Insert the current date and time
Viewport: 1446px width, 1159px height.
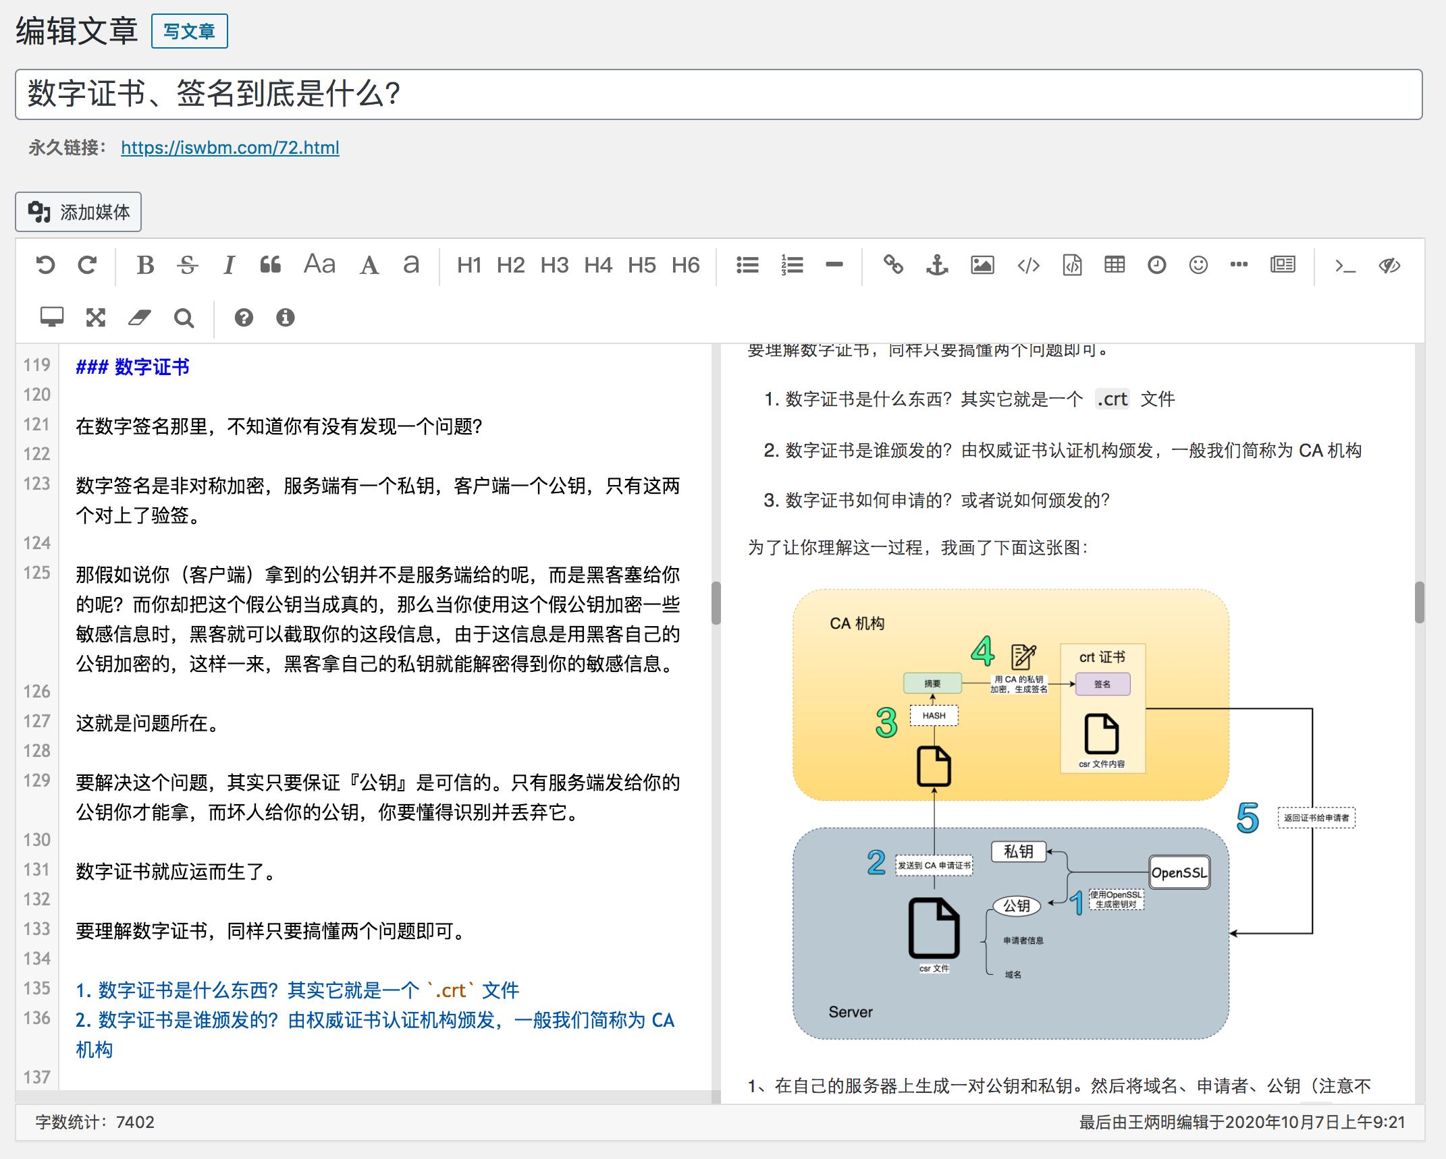(x=1157, y=264)
